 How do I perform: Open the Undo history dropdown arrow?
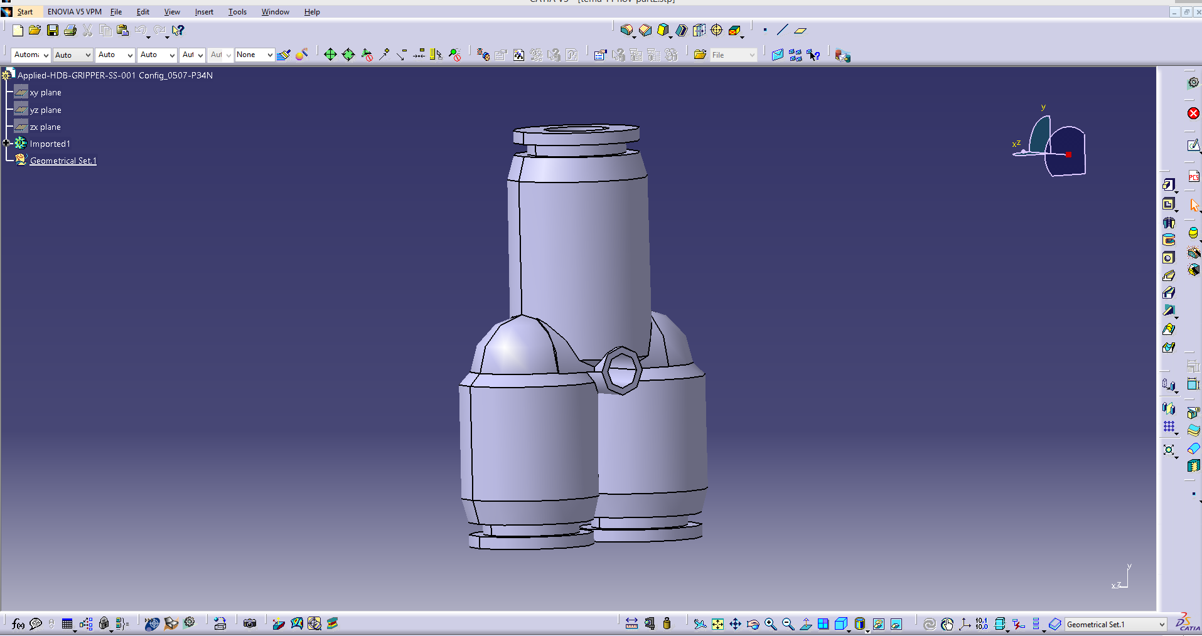point(148,36)
